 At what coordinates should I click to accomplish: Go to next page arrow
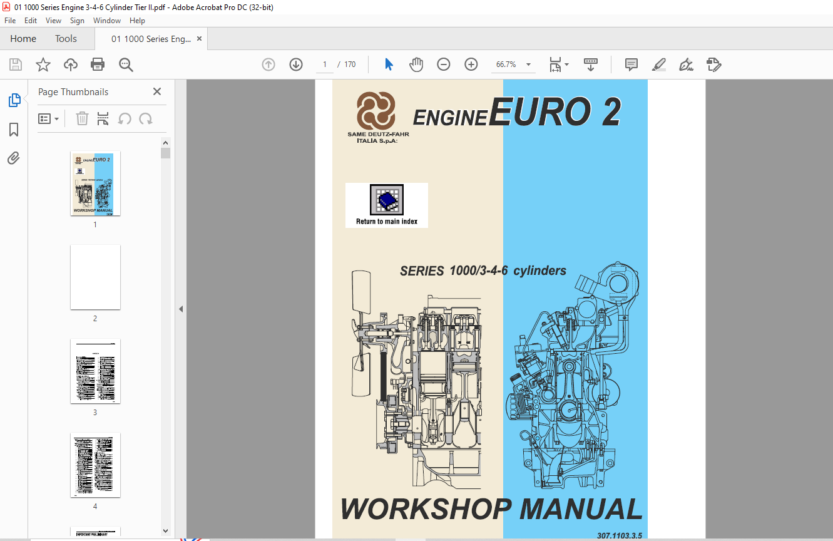coord(296,64)
